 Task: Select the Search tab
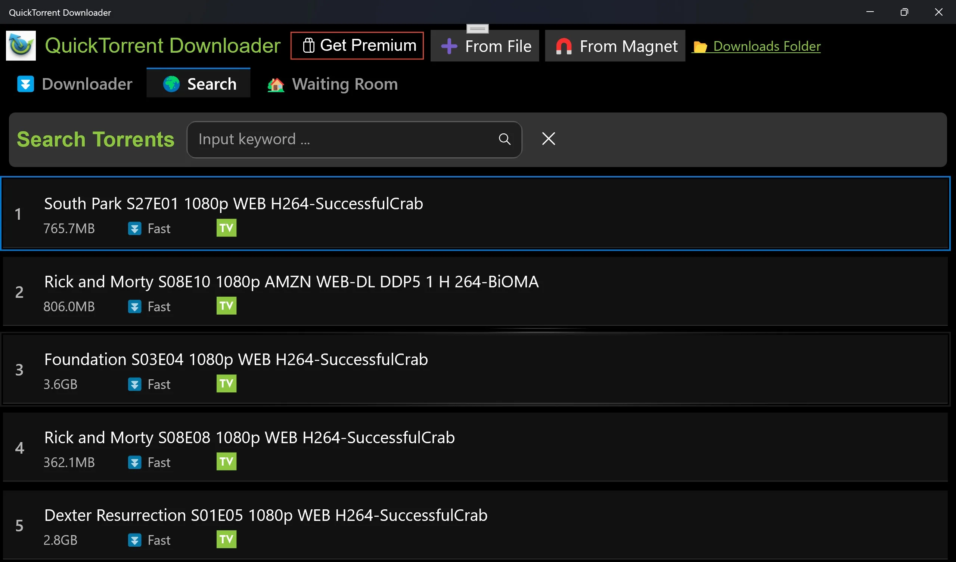tap(198, 84)
